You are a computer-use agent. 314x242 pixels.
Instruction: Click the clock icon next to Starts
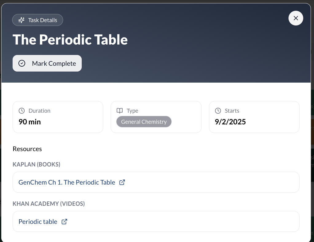point(218,111)
